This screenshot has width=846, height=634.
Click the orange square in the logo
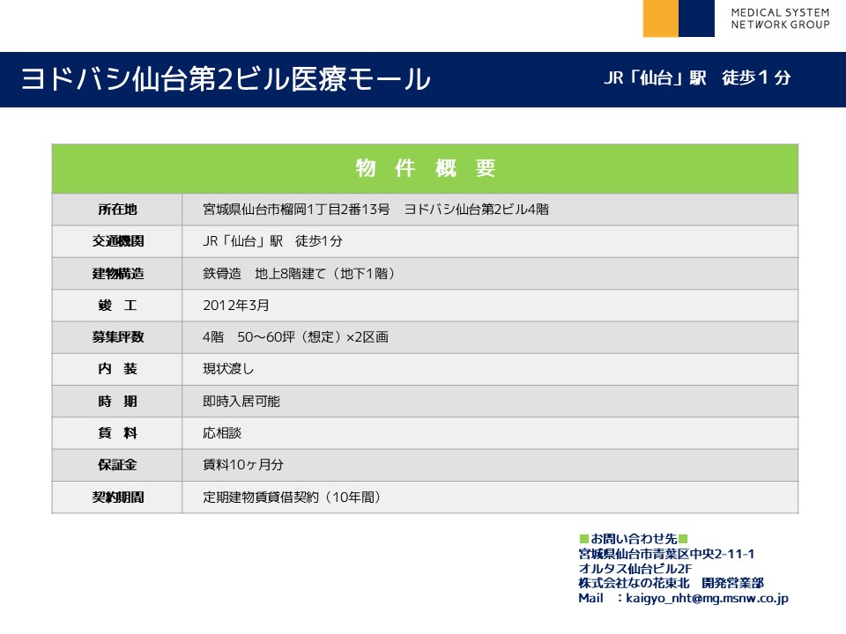tap(660, 18)
